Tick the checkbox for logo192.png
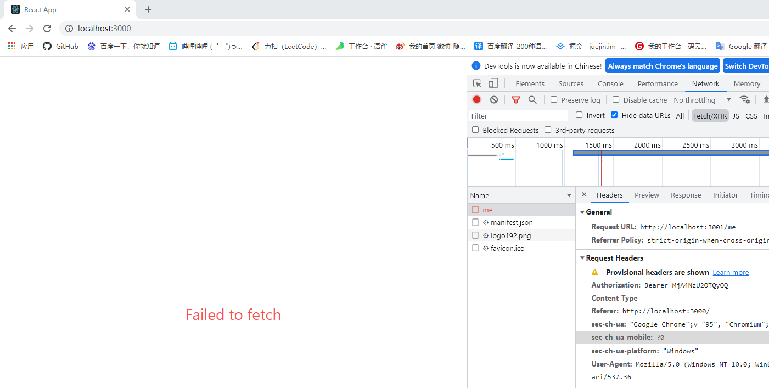Image resolution: width=769 pixels, height=388 pixels. coord(475,235)
